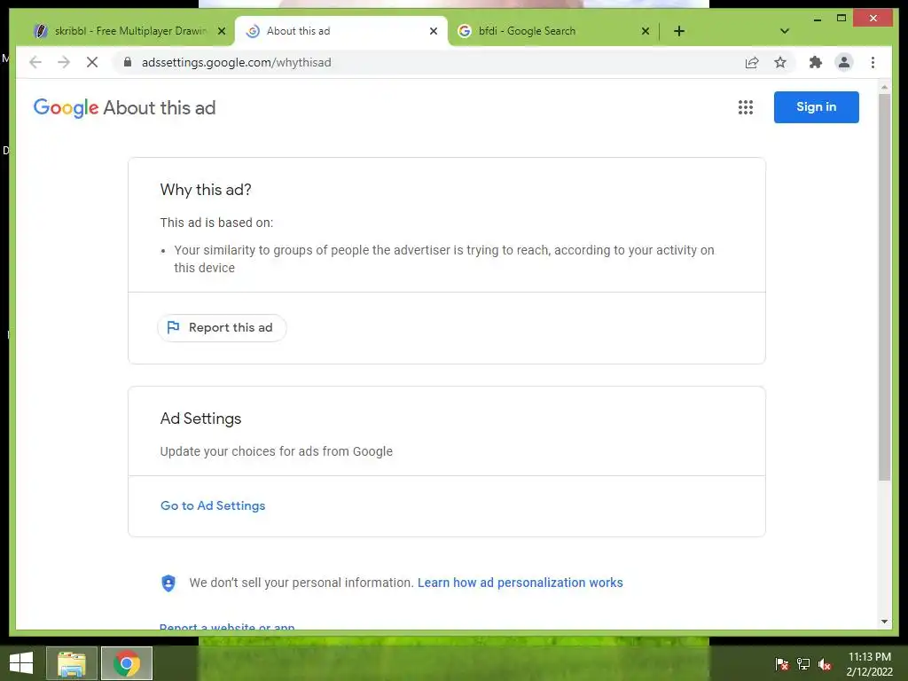Click the shield privacy icon
Viewport: 908px width, 681px height.
(x=168, y=583)
